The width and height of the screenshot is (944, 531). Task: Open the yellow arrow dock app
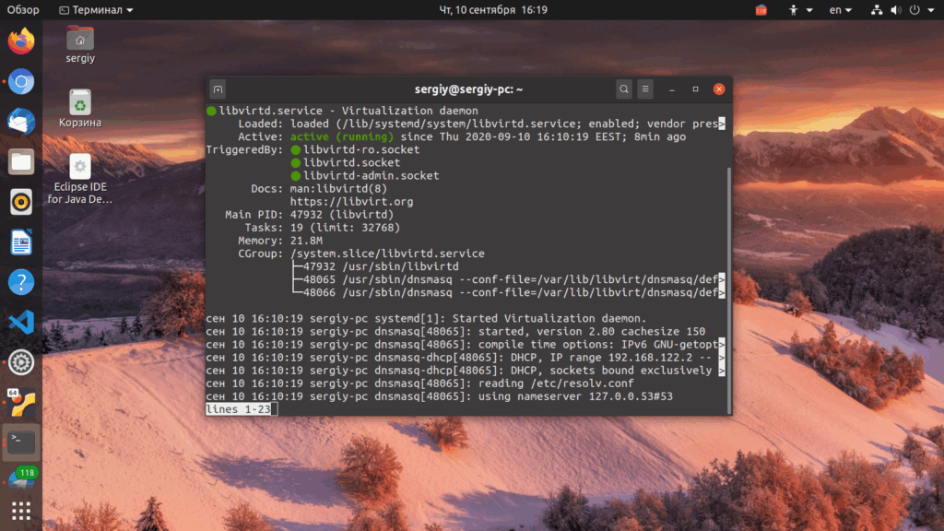click(21, 402)
